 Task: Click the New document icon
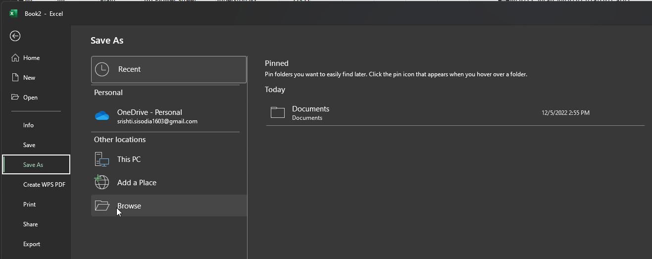point(15,77)
